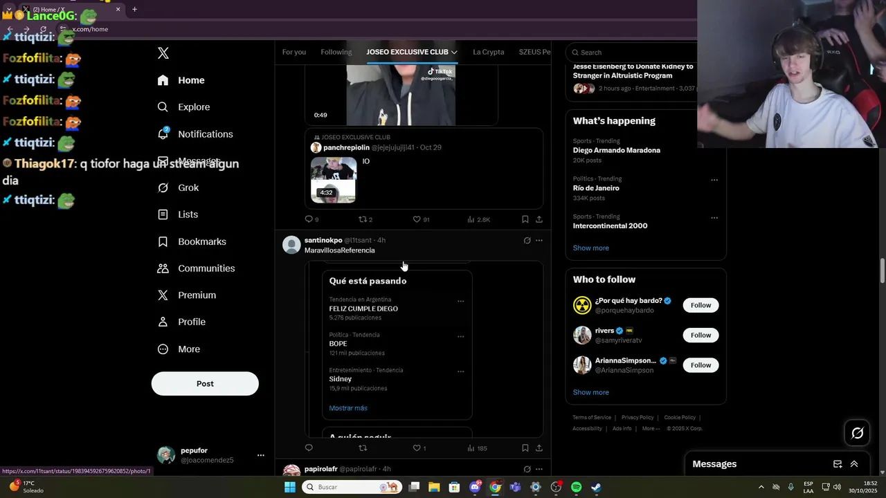Reply to santinokpo's post
The image size is (886, 498).
tap(309, 448)
